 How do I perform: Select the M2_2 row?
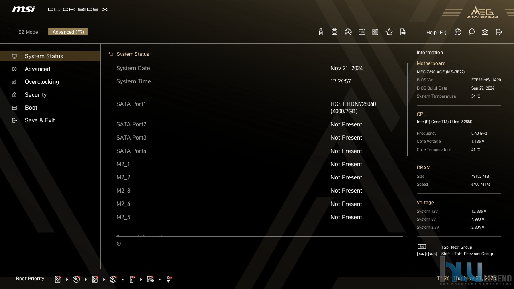(260, 177)
